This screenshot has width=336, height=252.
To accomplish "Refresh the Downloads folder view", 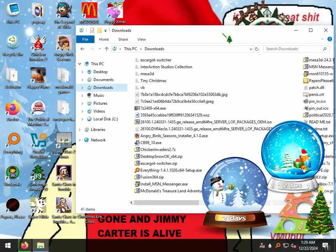I will [x=257, y=49].
